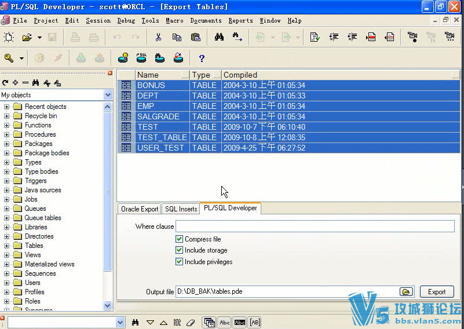
Task: Expand the Recent objects folder
Action: pyautogui.click(x=6, y=107)
